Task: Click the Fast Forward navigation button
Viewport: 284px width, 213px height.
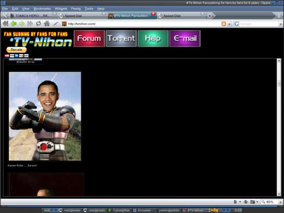Action: click(x=30, y=24)
